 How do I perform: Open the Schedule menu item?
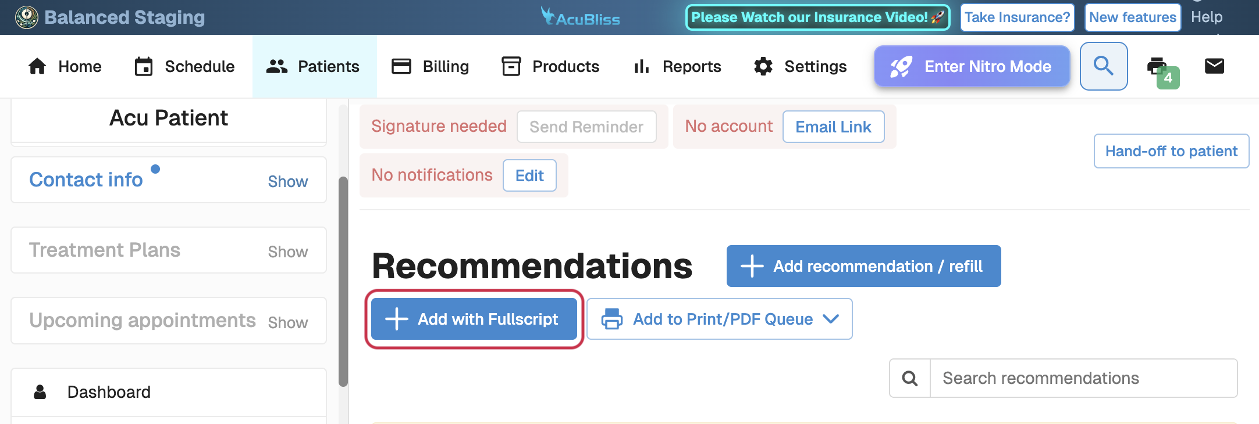[x=184, y=66]
